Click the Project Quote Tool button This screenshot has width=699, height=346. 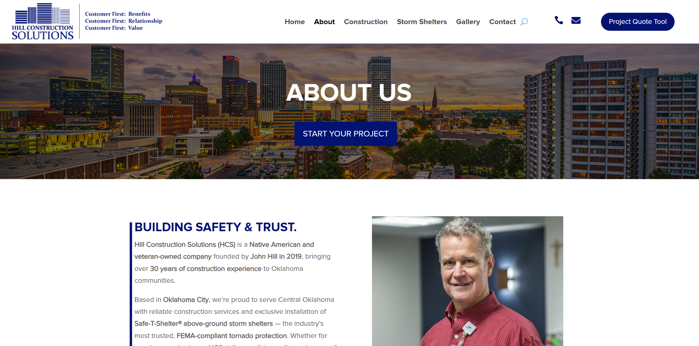tap(638, 22)
